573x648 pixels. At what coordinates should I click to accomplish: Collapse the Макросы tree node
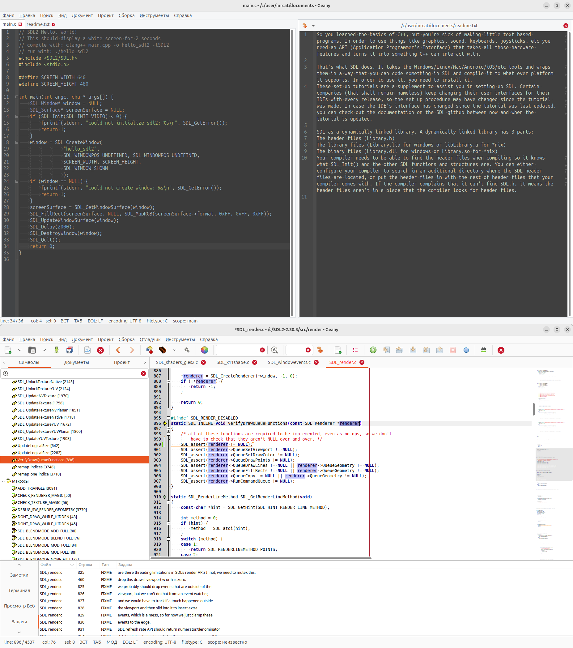[x=3, y=481]
